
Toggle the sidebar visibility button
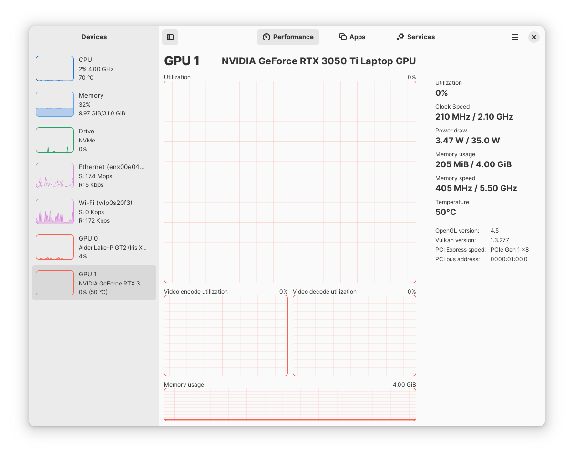[x=170, y=37]
